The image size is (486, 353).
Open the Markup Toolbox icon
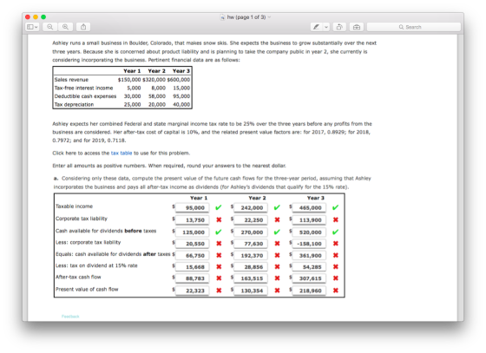coord(357,27)
